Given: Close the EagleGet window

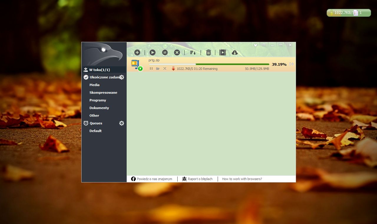Looking at the screenshot, I should click(x=290, y=45).
